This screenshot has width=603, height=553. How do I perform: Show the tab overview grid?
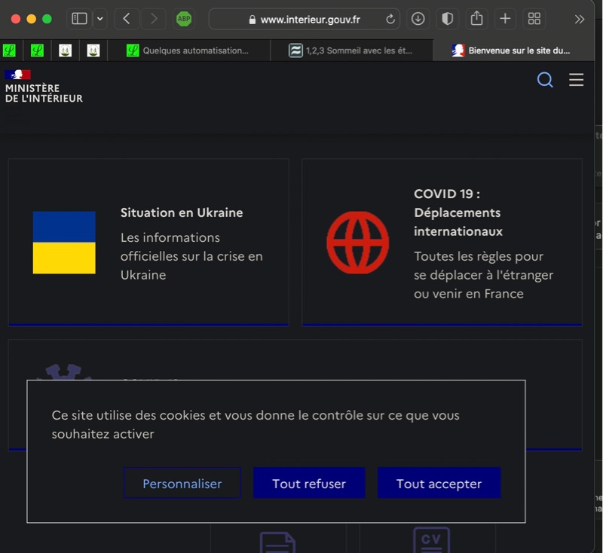[534, 19]
